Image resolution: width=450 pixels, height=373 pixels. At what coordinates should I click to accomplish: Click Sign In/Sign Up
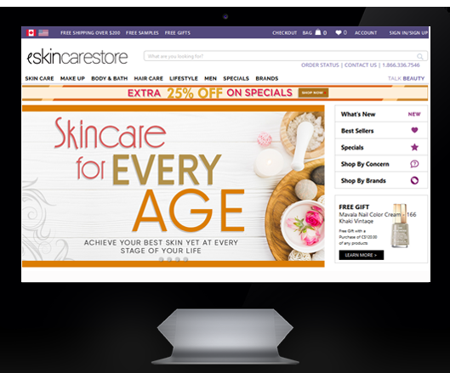[x=408, y=33]
